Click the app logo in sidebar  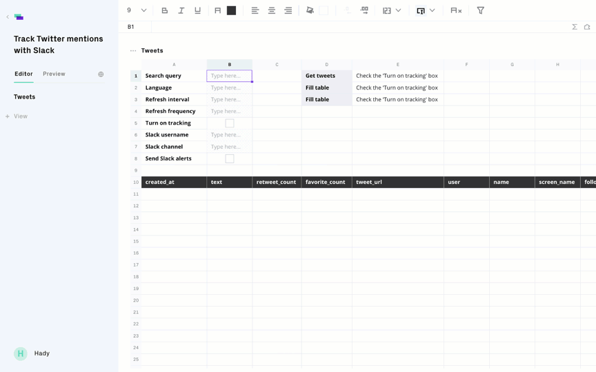click(x=19, y=17)
